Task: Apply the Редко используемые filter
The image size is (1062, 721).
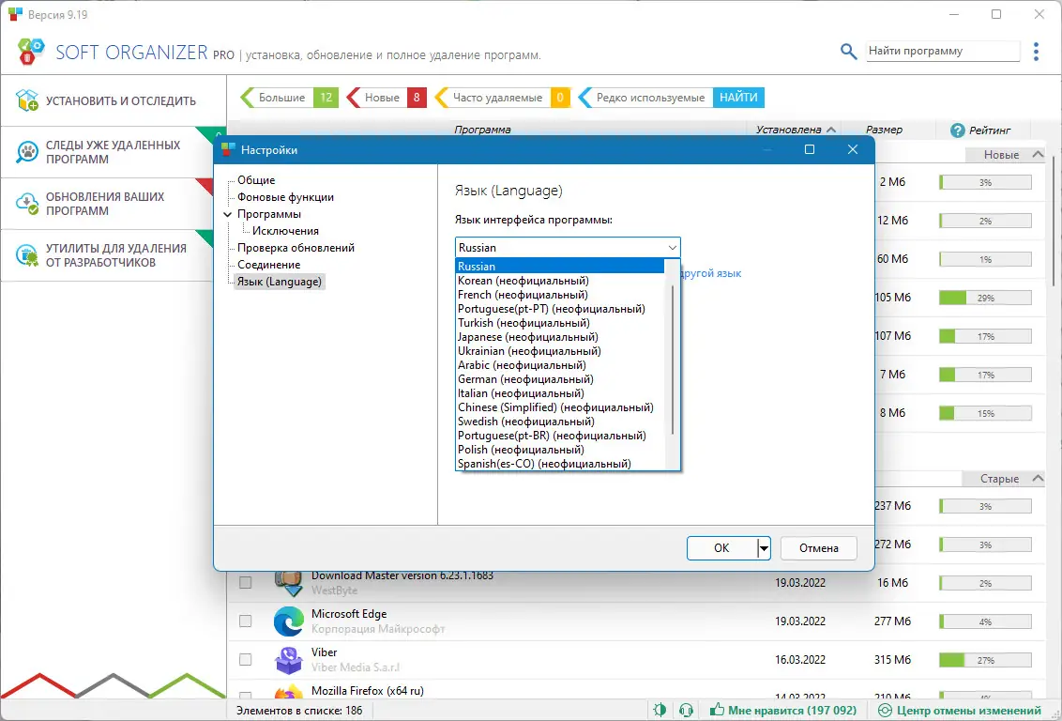Action: pyautogui.click(x=645, y=98)
